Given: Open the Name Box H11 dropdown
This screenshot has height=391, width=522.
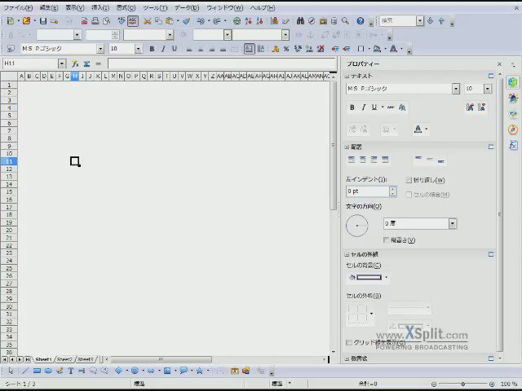Looking at the screenshot, I should click(x=62, y=64).
